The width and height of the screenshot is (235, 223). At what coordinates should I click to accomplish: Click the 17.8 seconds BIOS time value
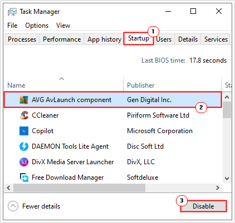(x=208, y=60)
